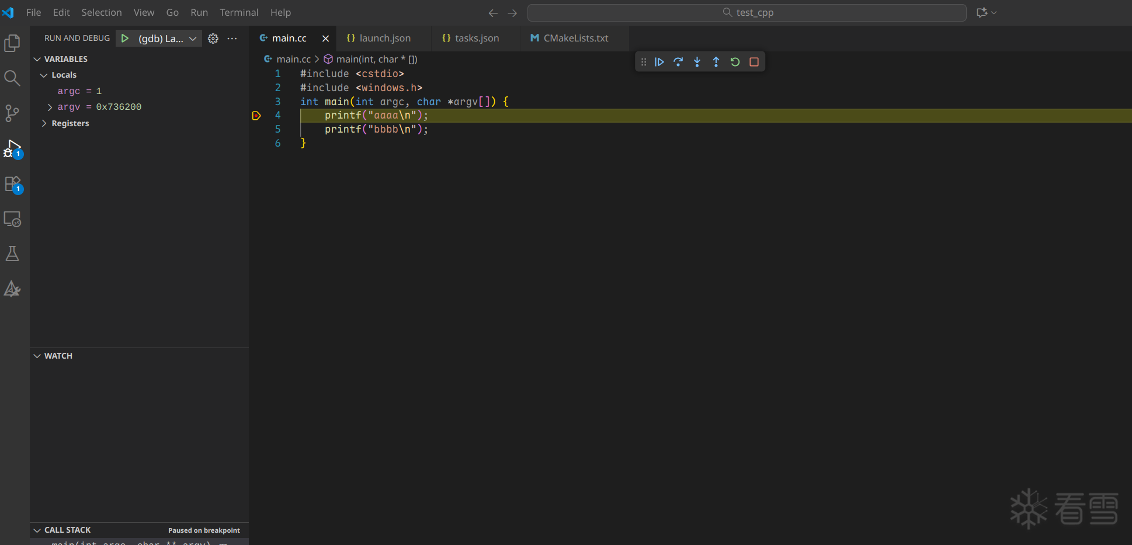Expand the Registers scope
1132x545 pixels.
pyautogui.click(x=44, y=123)
